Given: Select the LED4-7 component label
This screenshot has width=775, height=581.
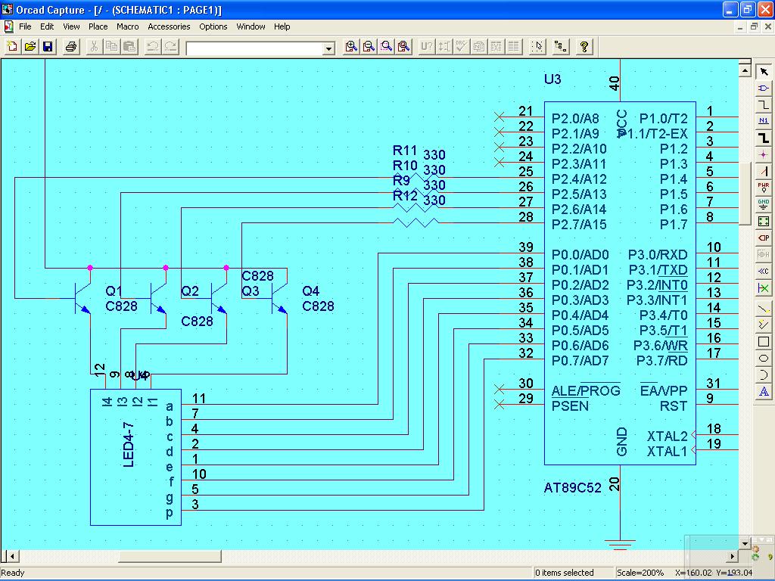Looking at the screenshot, I should [x=129, y=444].
